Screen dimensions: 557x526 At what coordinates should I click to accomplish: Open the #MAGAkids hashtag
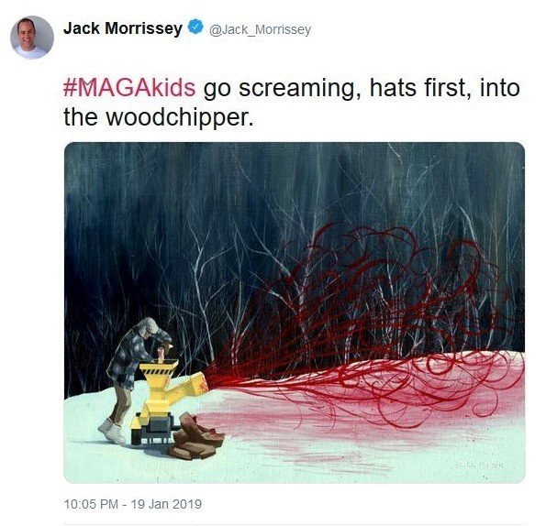click(x=129, y=88)
